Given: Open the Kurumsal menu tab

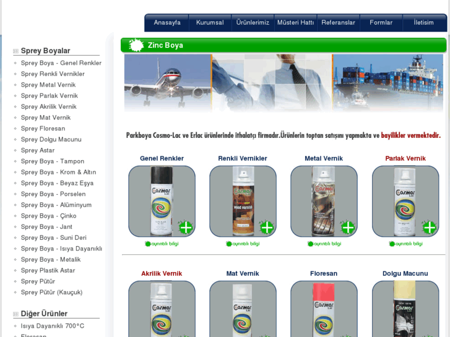Looking at the screenshot, I should [210, 23].
